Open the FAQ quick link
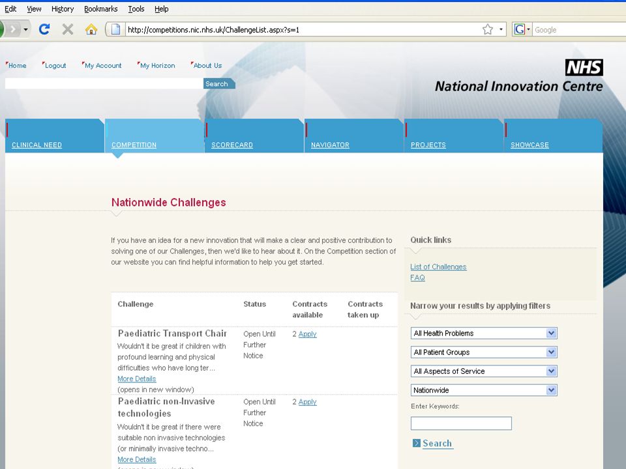Image resolution: width=626 pixels, height=469 pixels. [417, 277]
